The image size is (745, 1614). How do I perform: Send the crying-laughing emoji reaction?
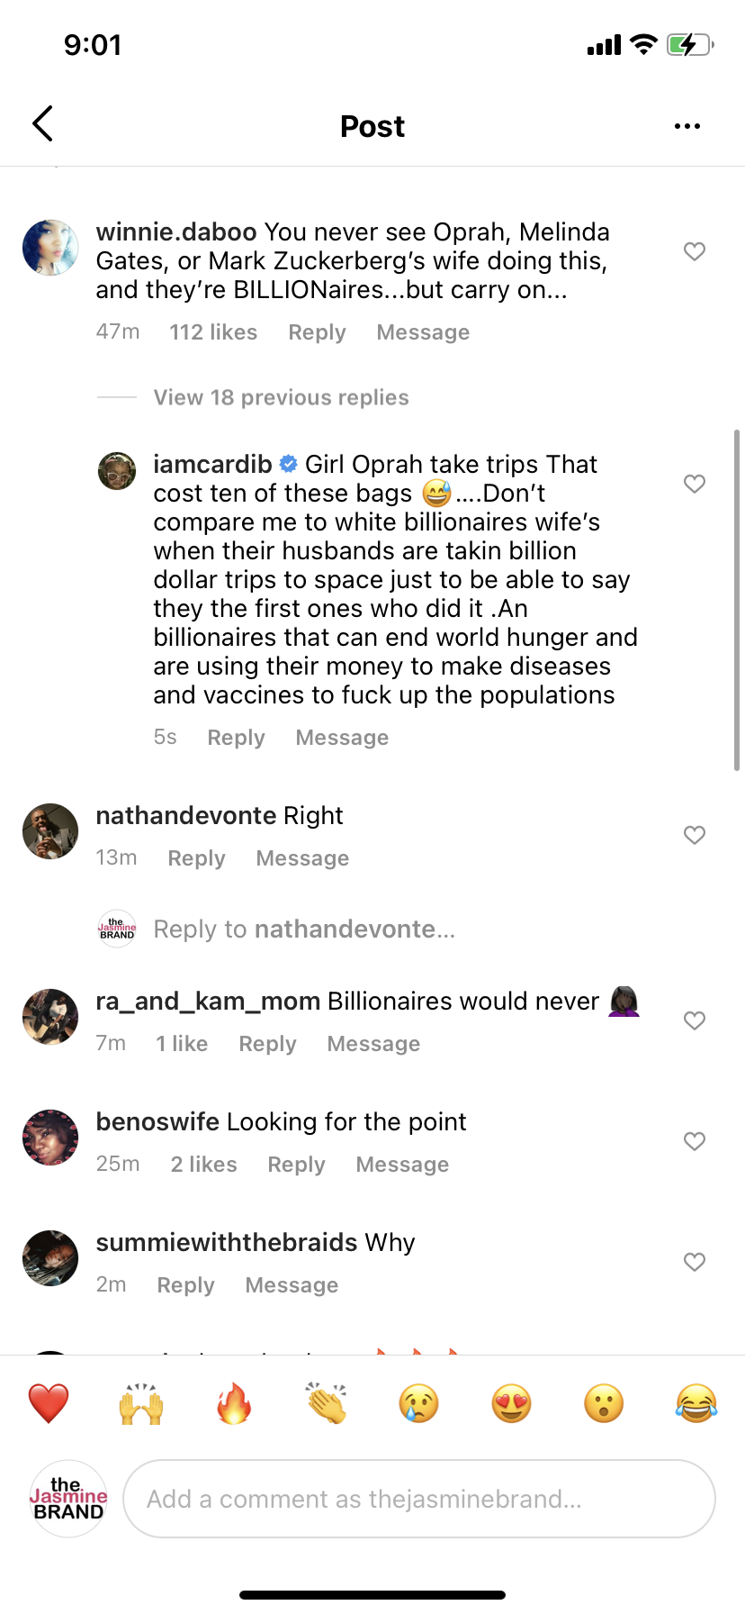point(696,1403)
